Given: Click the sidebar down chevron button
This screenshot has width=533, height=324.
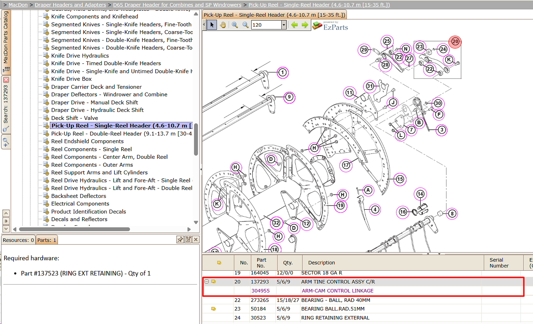Looking at the screenshot, I should pyautogui.click(x=6, y=229).
